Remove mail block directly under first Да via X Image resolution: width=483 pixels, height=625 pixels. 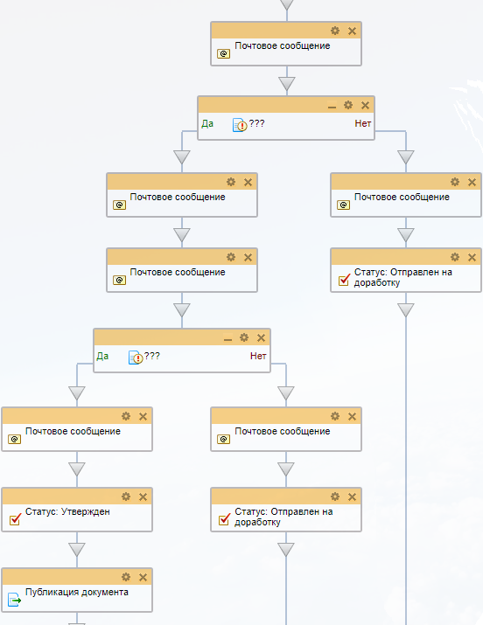(x=248, y=182)
